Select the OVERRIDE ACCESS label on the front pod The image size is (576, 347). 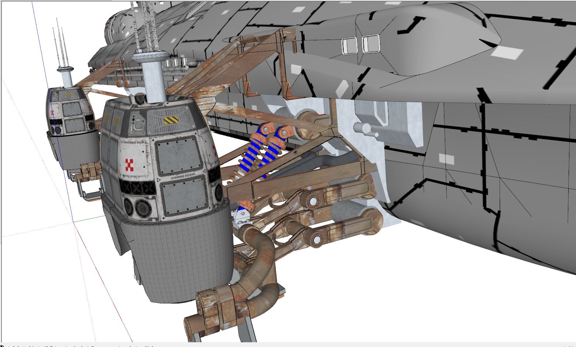(x=183, y=177)
